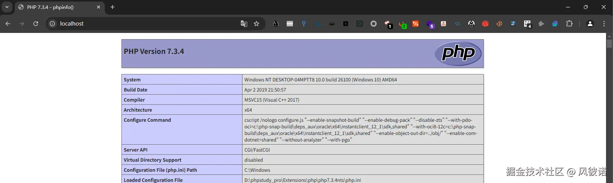This screenshot has height=183, width=613.
Task: Close the PHP 7.3.4 phpinfo() tab
Action: pos(99,7)
